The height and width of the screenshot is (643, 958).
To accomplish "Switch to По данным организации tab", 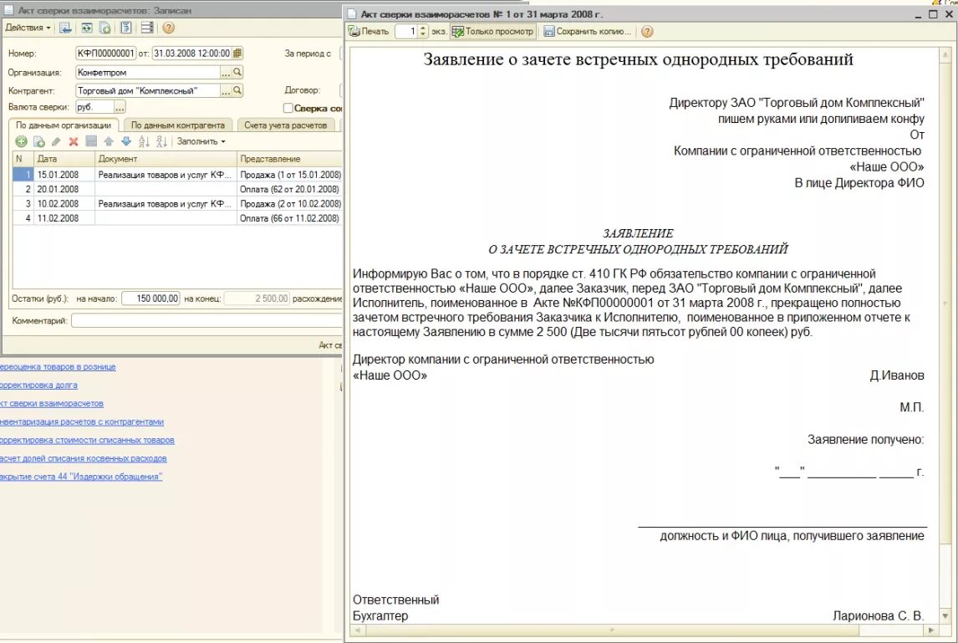I will [64, 125].
